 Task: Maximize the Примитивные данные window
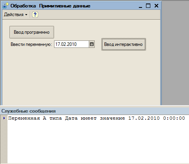148,6
